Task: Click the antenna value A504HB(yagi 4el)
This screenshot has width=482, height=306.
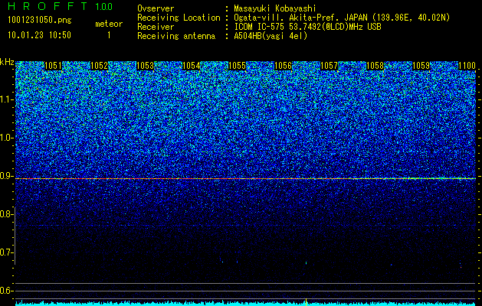Action: 271,36
